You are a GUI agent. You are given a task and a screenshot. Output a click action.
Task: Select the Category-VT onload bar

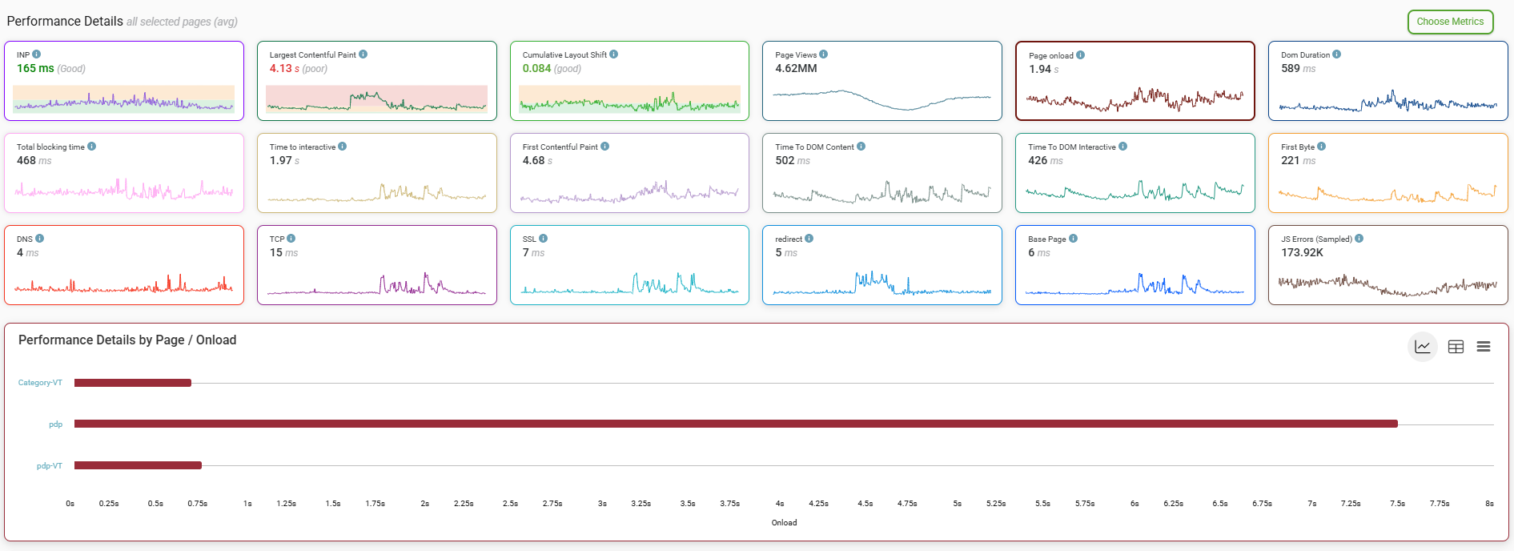click(x=133, y=383)
